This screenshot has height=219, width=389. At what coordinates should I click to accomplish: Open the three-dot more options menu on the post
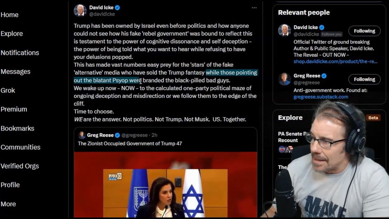254,8
